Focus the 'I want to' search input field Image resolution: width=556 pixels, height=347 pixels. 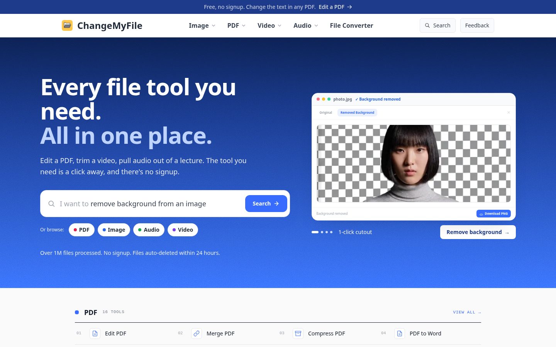pyautogui.click(x=150, y=204)
